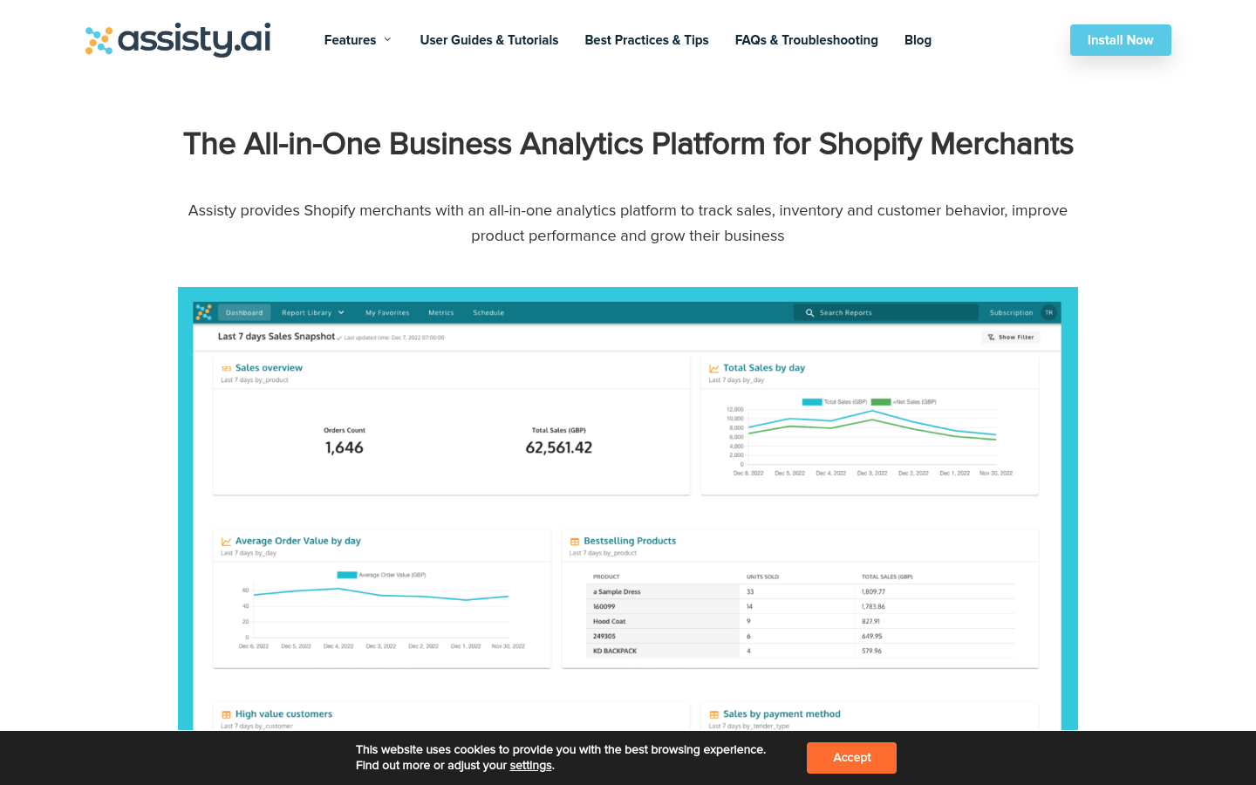
Task: Click the 1,809.77 total sales cell
Action: point(873,591)
